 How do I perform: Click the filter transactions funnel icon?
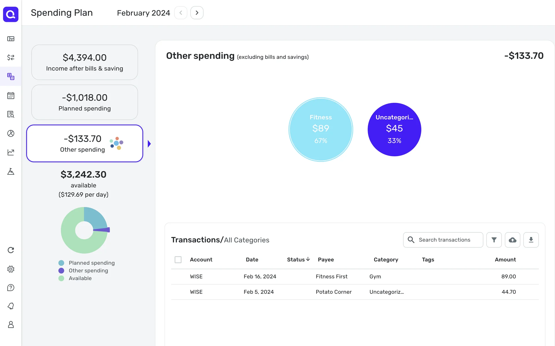pos(494,240)
